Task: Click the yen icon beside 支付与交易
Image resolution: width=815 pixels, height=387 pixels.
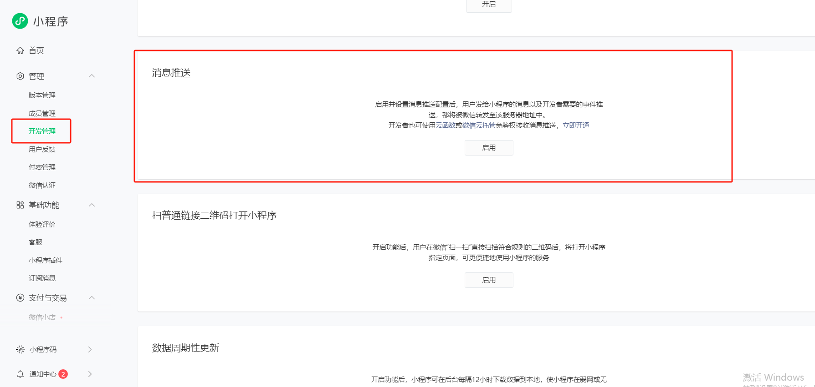Action: point(20,298)
